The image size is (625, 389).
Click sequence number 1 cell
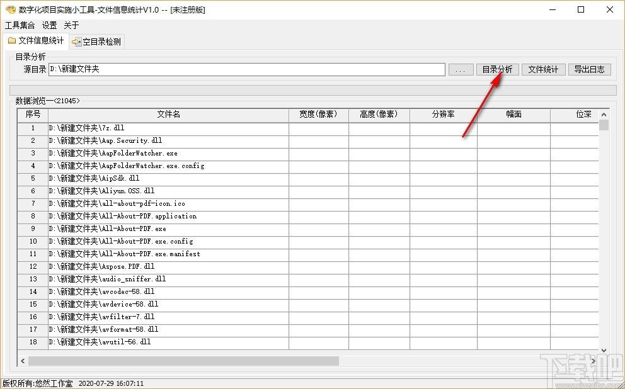[x=33, y=128]
